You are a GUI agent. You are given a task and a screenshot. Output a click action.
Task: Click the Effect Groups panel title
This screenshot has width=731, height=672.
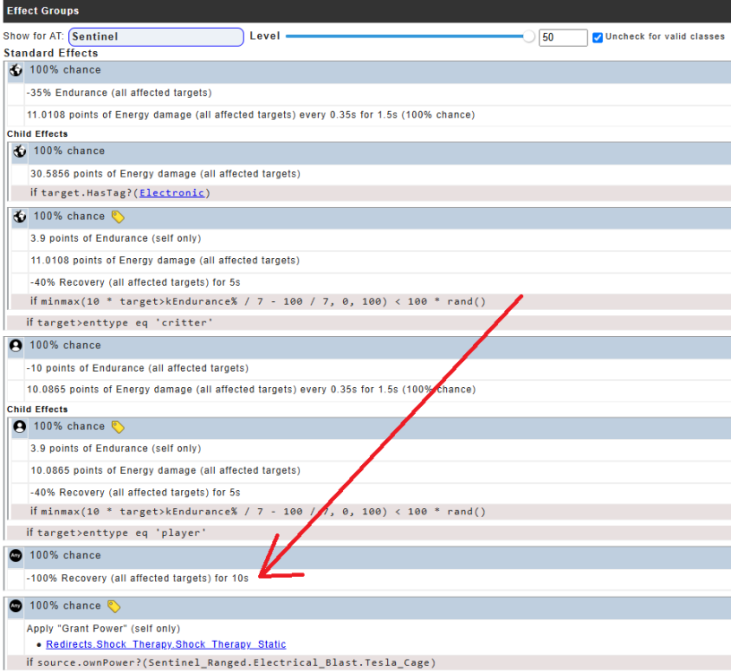click(43, 11)
